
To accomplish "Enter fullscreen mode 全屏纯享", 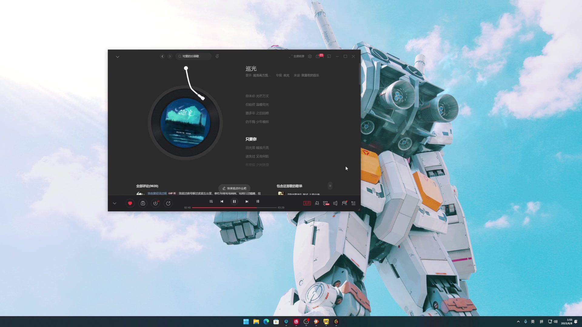I will pos(296,56).
